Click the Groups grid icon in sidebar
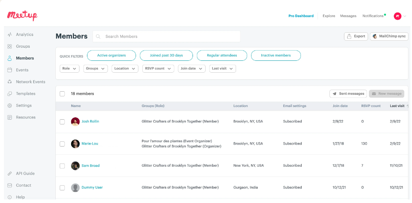 click(9, 47)
